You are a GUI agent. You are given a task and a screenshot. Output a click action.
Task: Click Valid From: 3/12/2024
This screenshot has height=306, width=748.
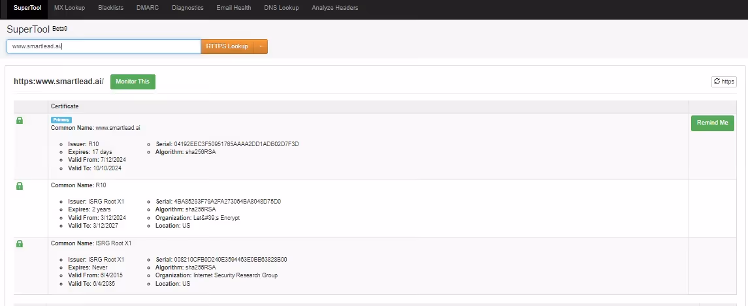97,217
